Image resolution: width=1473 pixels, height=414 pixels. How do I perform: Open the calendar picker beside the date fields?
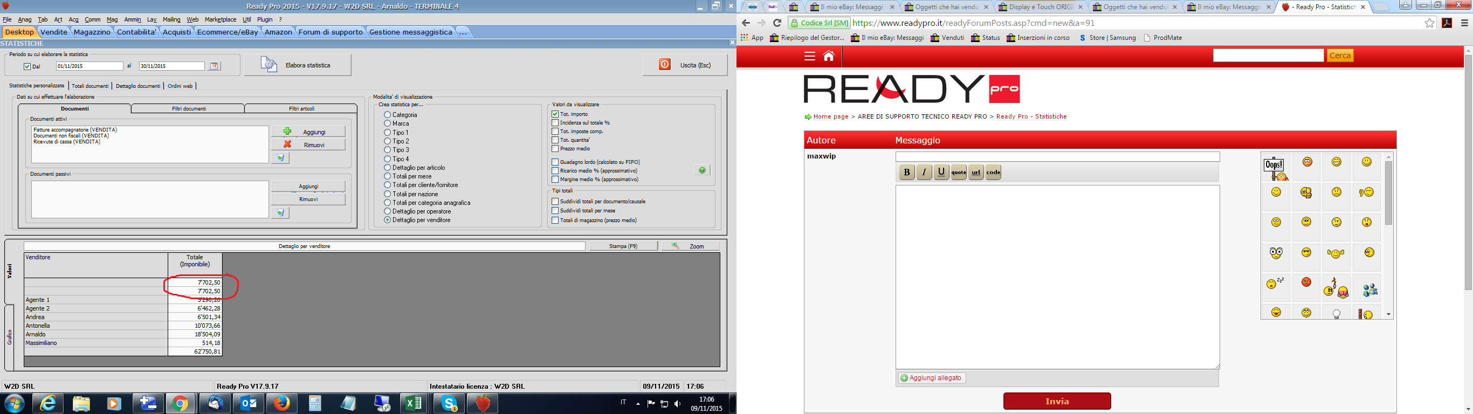pyautogui.click(x=215, y=66)
